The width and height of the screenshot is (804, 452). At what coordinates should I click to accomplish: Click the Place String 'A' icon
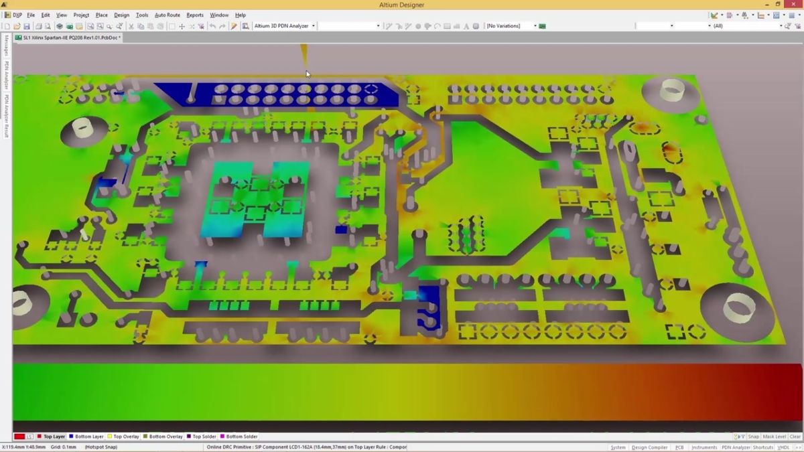pos(466,26)
